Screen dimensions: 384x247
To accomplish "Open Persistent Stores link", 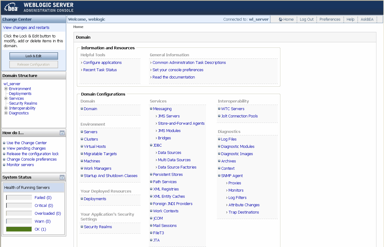I will coord(168,174).
